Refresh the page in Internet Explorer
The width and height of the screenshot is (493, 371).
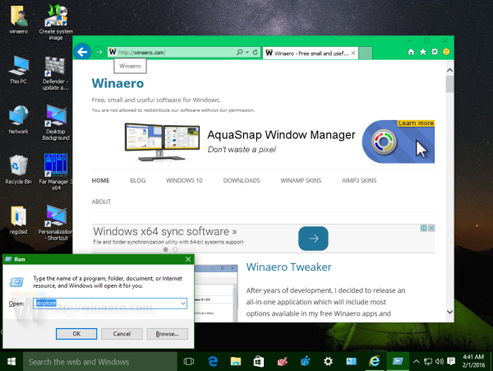pyautogui.click(x=256, y=52)
